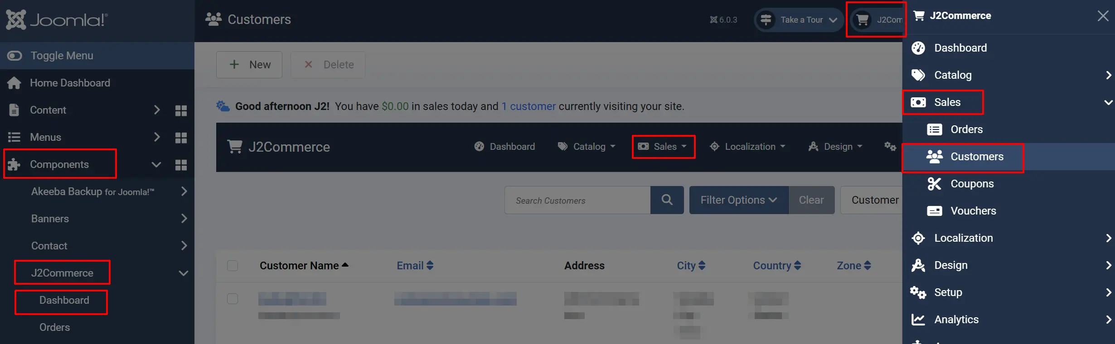Click the Setup gears icon in side panel

click(918, 292)
